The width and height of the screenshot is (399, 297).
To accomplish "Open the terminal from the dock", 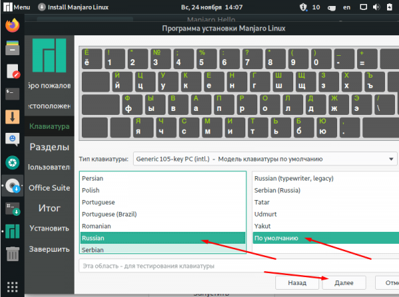I will 13,94.
